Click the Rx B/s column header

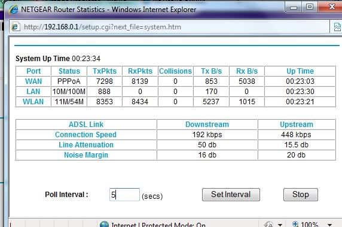click(x=247, y=71)
